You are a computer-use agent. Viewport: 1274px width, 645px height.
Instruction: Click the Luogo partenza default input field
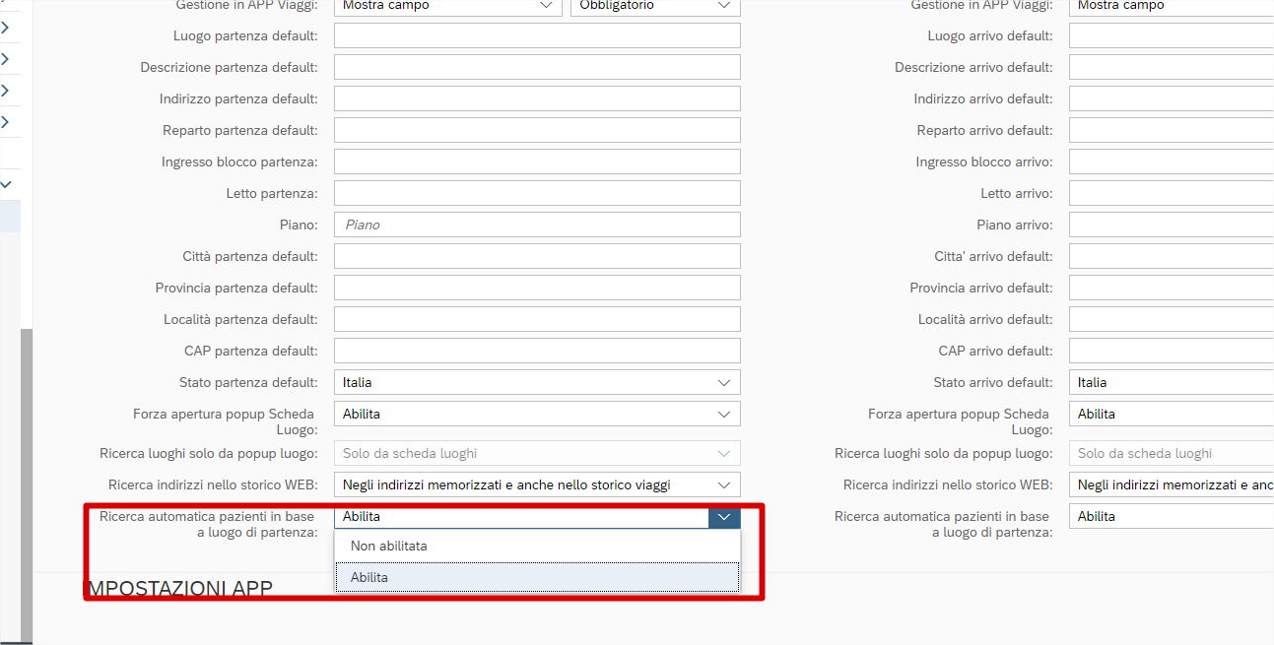tap(537, 35)
